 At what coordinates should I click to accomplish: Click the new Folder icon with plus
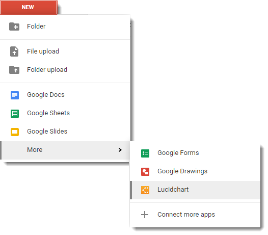click(14, 27)
